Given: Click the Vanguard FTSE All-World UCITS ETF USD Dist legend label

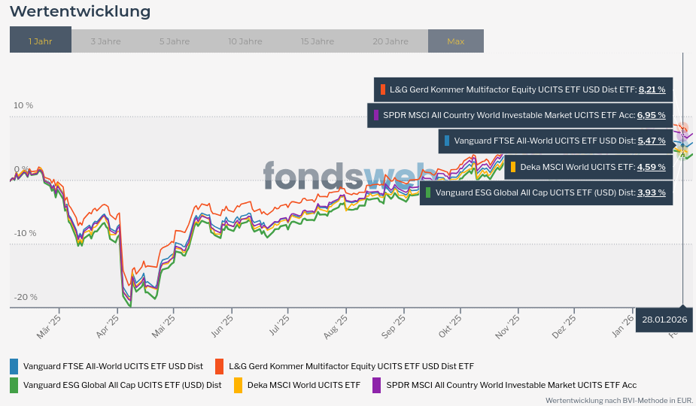Looking at the screenshot, I should 113,366.
